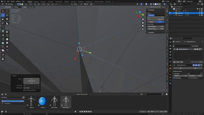Select the Edge Slide tool

coord(3,47)
